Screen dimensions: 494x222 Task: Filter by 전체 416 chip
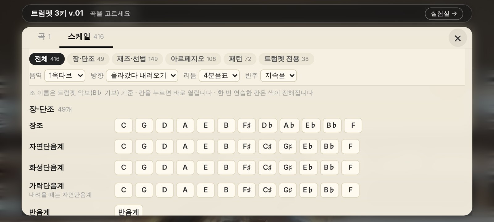pyautogui.click(x=47, y=59)
